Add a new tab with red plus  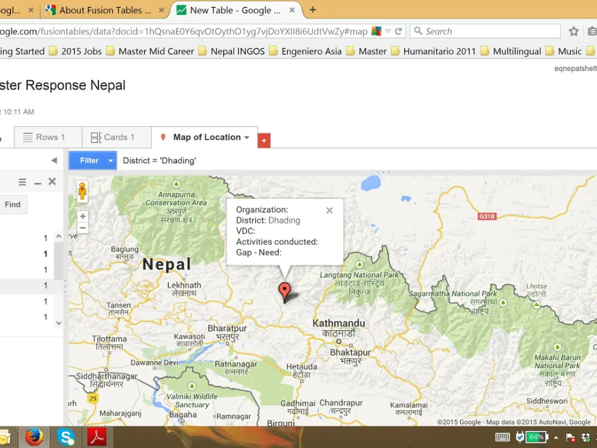(264, 141)
